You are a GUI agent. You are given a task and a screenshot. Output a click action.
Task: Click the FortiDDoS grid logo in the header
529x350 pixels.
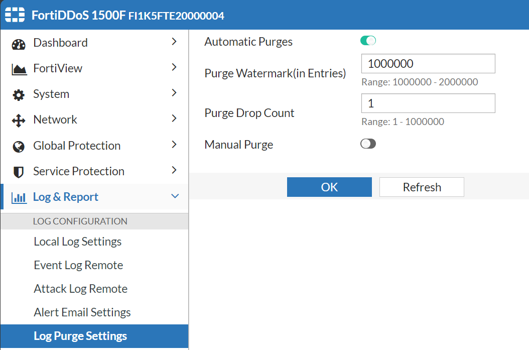[x=15, y=15]
